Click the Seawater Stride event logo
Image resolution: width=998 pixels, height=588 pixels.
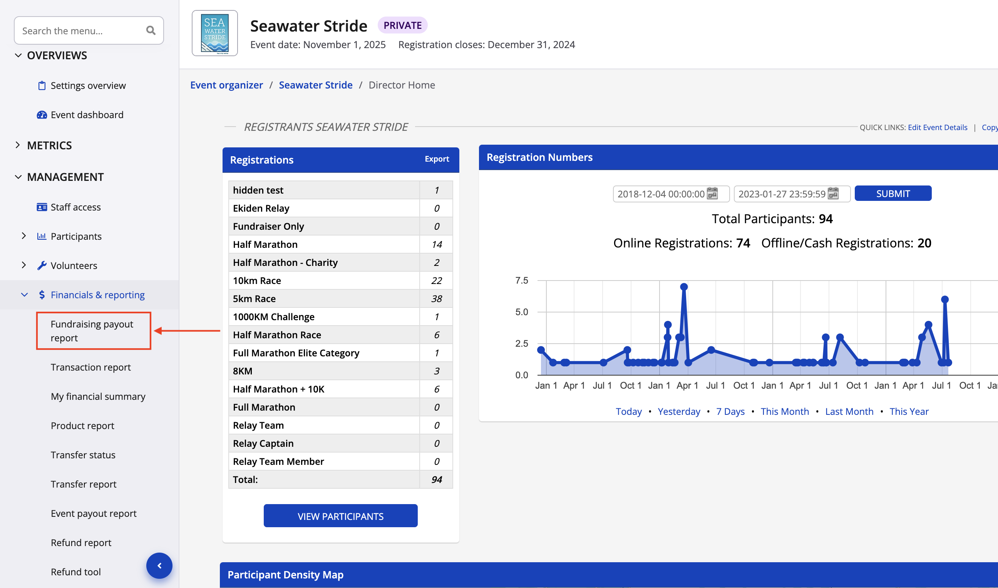pos(215,33)
